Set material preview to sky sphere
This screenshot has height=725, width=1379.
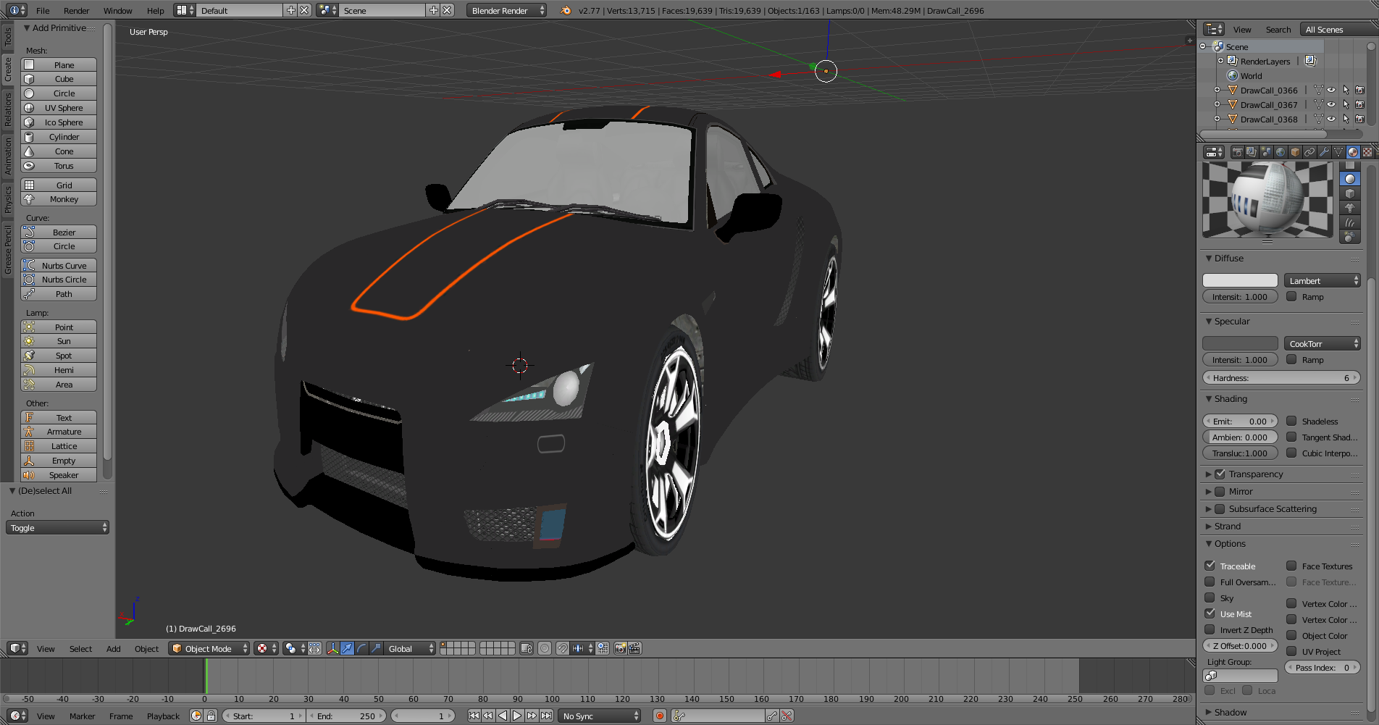[1349, 237]
